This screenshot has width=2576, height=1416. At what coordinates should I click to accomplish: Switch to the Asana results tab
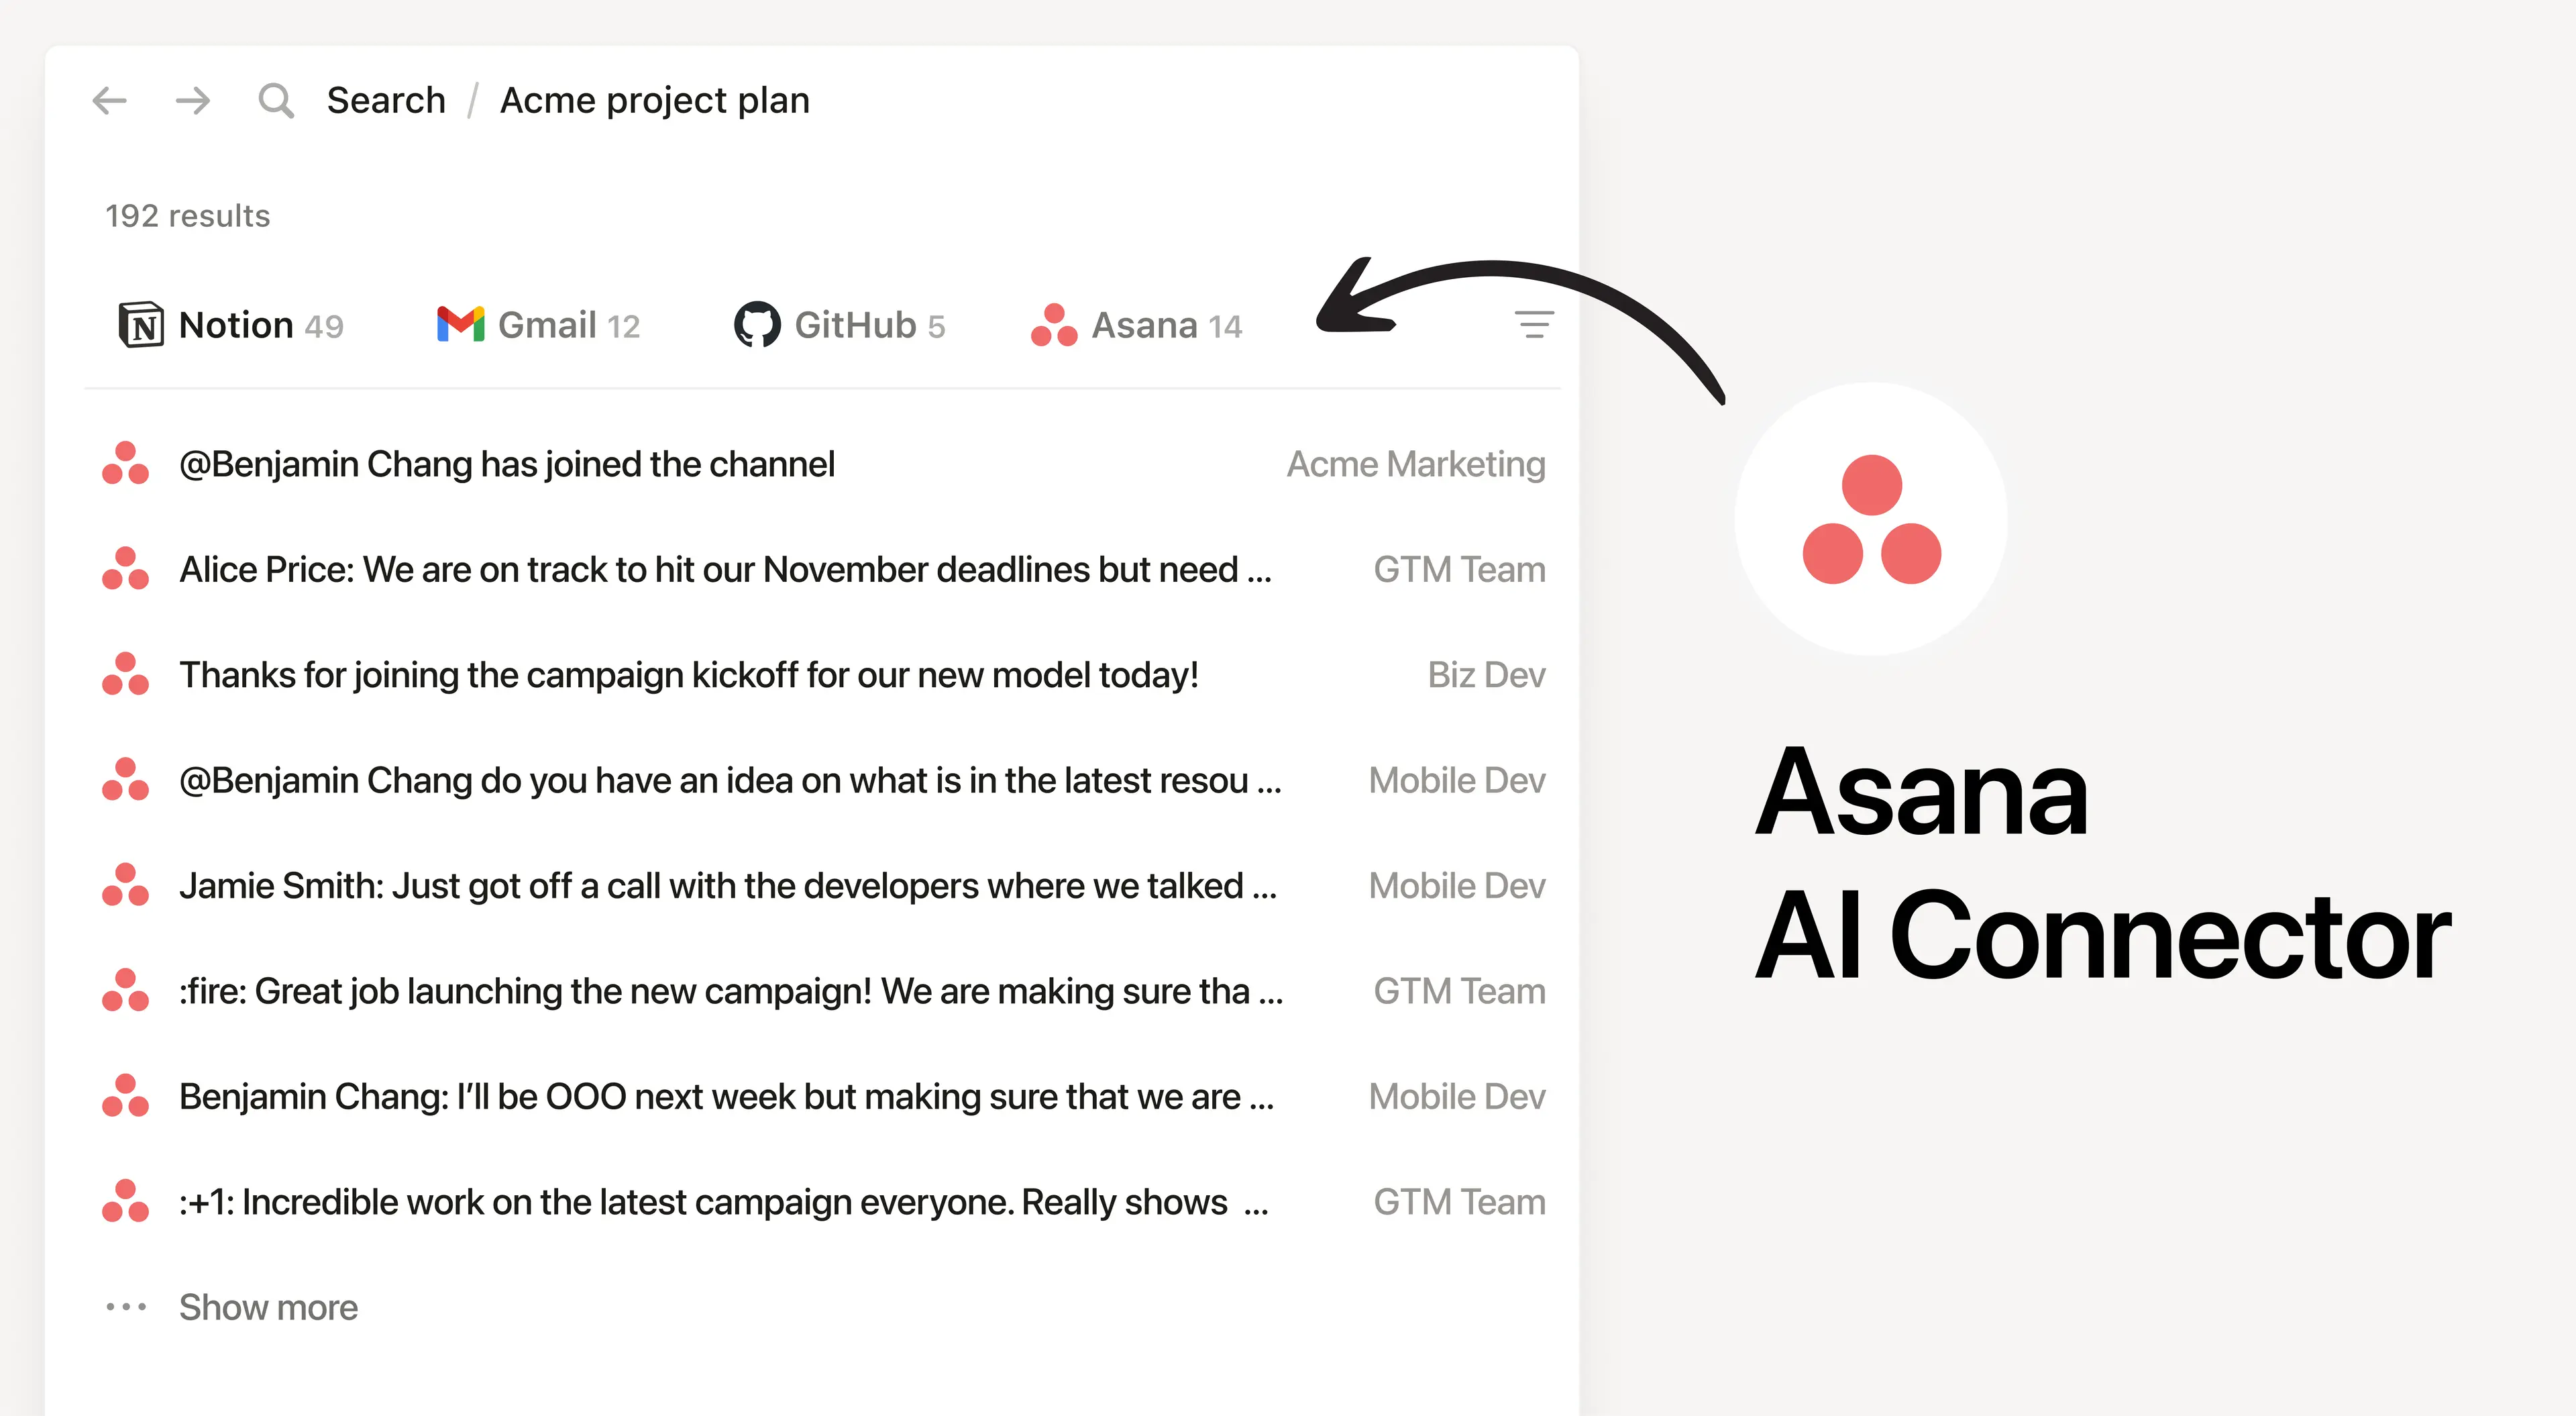click(x=1145, y=324)
